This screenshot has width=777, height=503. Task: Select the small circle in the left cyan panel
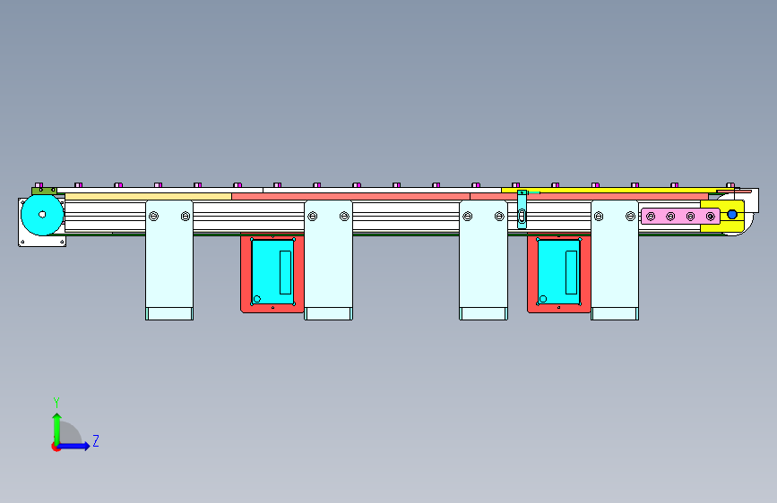point(256,299)
